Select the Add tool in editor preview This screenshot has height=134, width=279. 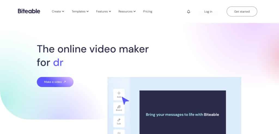(119, 95)
